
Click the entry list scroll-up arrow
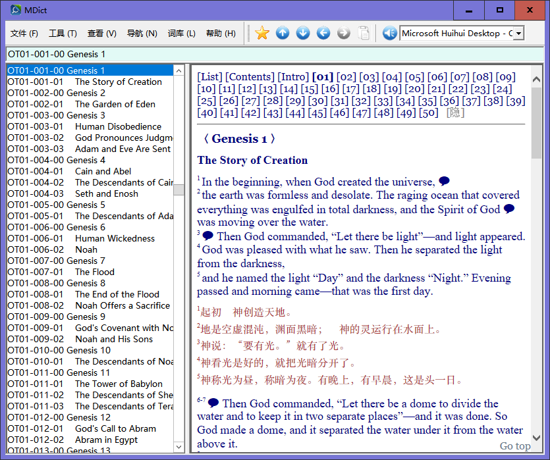click(x=179, y=71)
